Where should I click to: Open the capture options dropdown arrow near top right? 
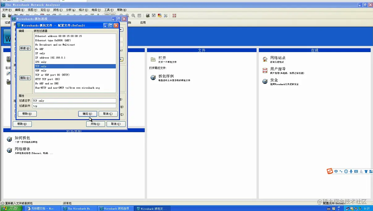tap(121, 30)
